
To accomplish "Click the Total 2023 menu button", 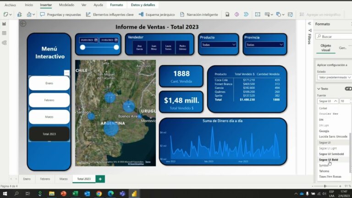I will [49, 134].
